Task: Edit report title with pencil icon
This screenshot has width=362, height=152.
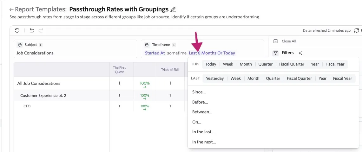Action: tap(173, 10)
